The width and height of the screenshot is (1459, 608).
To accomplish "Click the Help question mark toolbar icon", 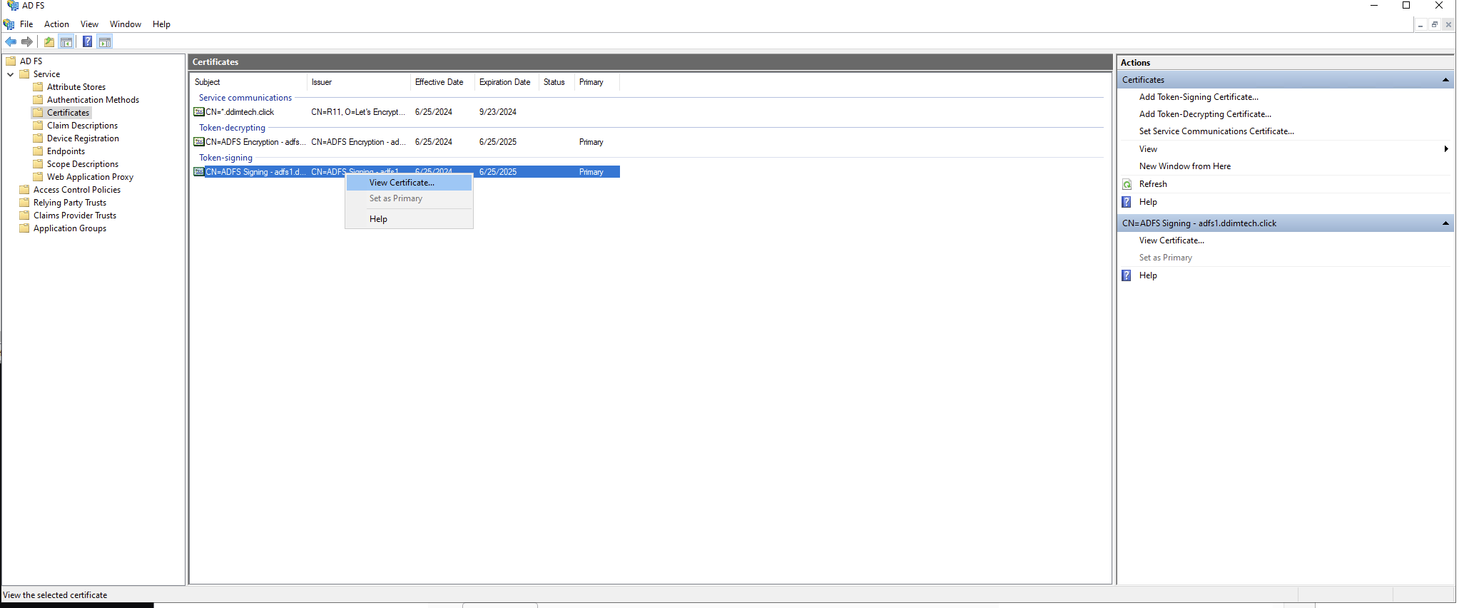I will tap(87, 41).
